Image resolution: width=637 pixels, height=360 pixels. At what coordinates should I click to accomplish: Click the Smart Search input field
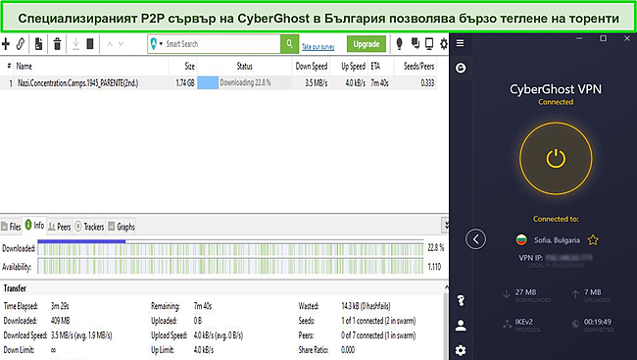221,44
